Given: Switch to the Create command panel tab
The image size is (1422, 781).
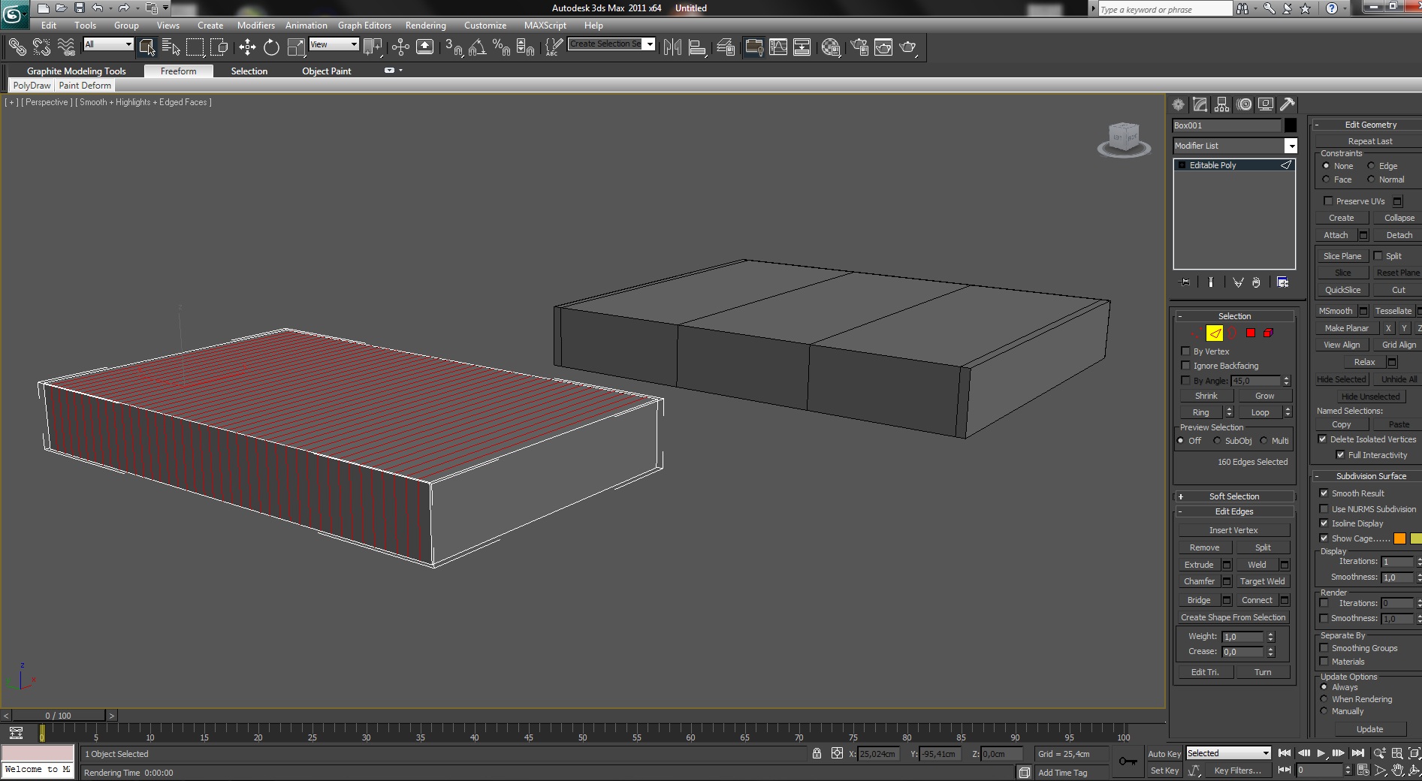Looking at the screenshot, I should 1178,104.
